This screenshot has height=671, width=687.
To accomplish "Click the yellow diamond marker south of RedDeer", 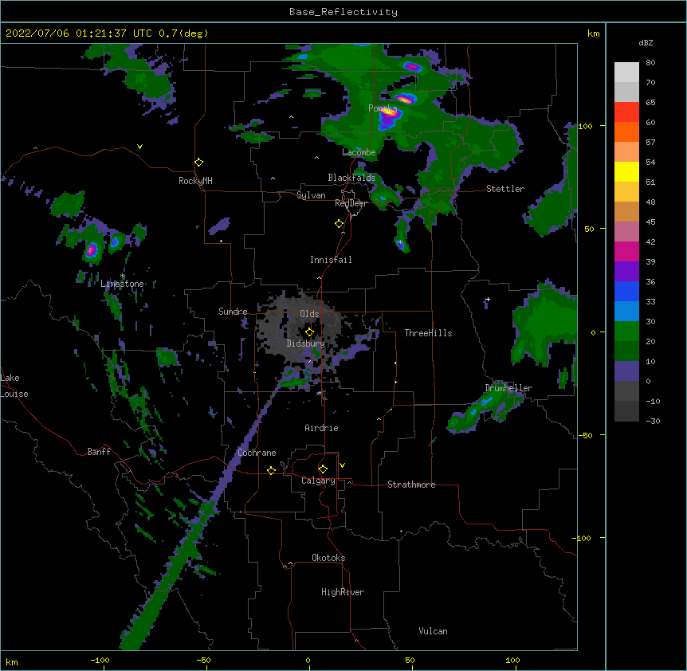I will pos(340,224).
